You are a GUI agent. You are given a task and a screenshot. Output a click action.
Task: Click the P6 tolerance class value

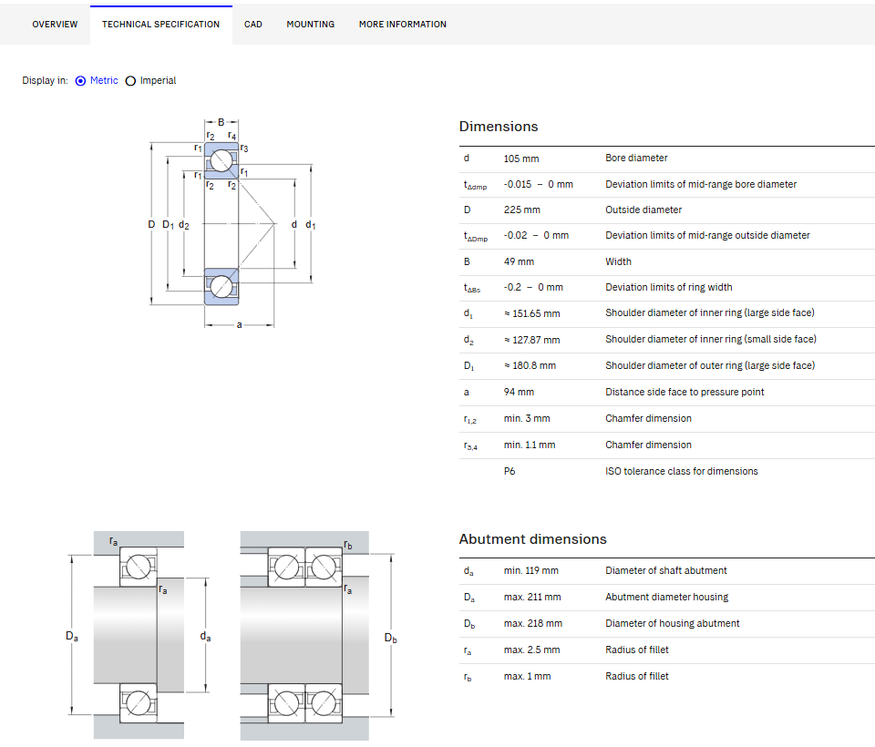coord(509,471)
